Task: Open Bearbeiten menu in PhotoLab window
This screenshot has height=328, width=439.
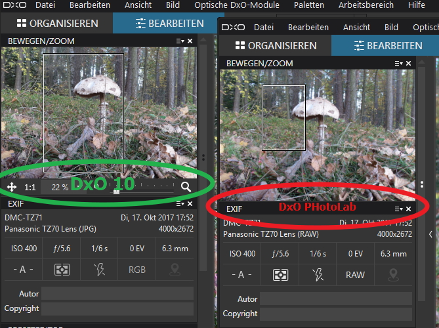Action: 308,27
